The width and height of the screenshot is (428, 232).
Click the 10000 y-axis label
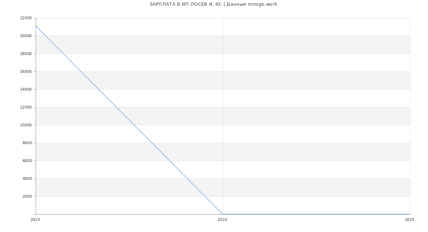(26, 125)
